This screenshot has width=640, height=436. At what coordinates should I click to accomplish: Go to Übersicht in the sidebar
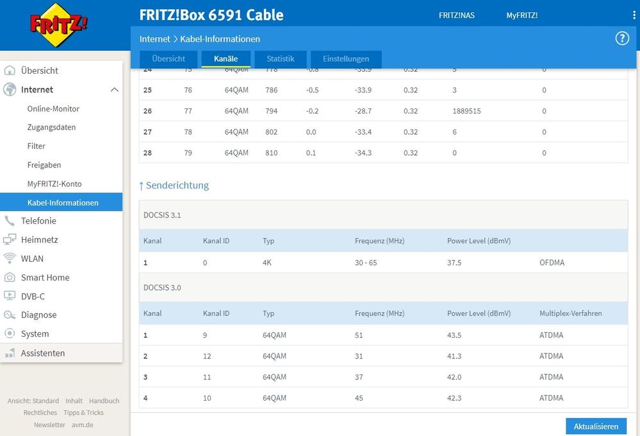[x=40, y=71]
